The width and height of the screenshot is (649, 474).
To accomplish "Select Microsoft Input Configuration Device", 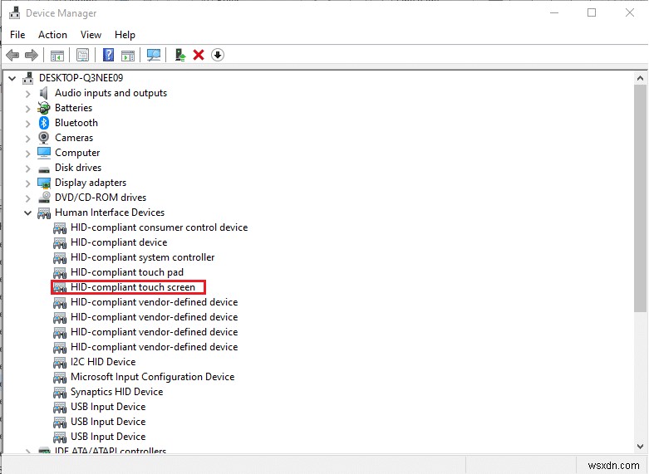I will 152,377.
